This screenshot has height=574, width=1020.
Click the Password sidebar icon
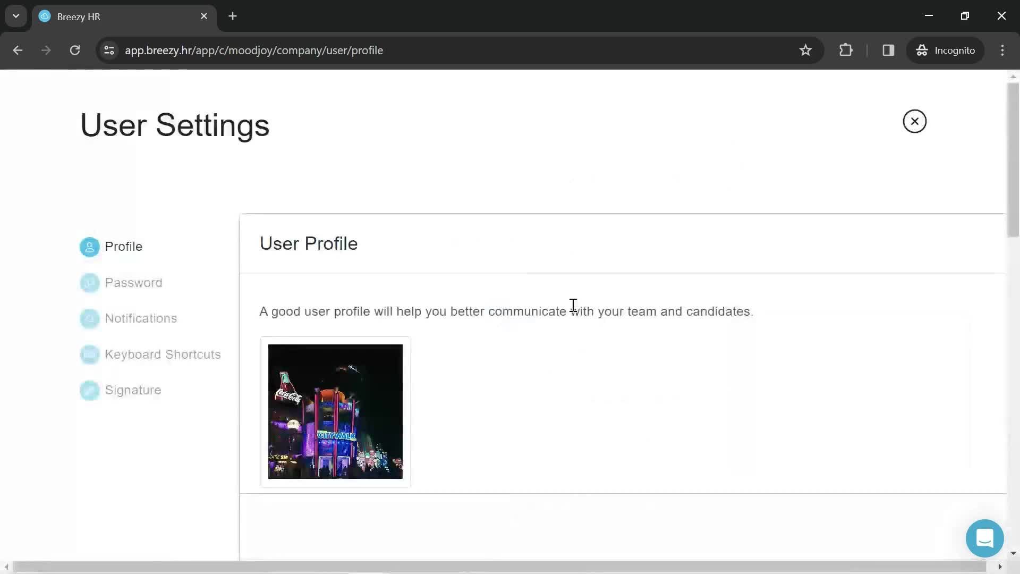click(x=89, y=282)
